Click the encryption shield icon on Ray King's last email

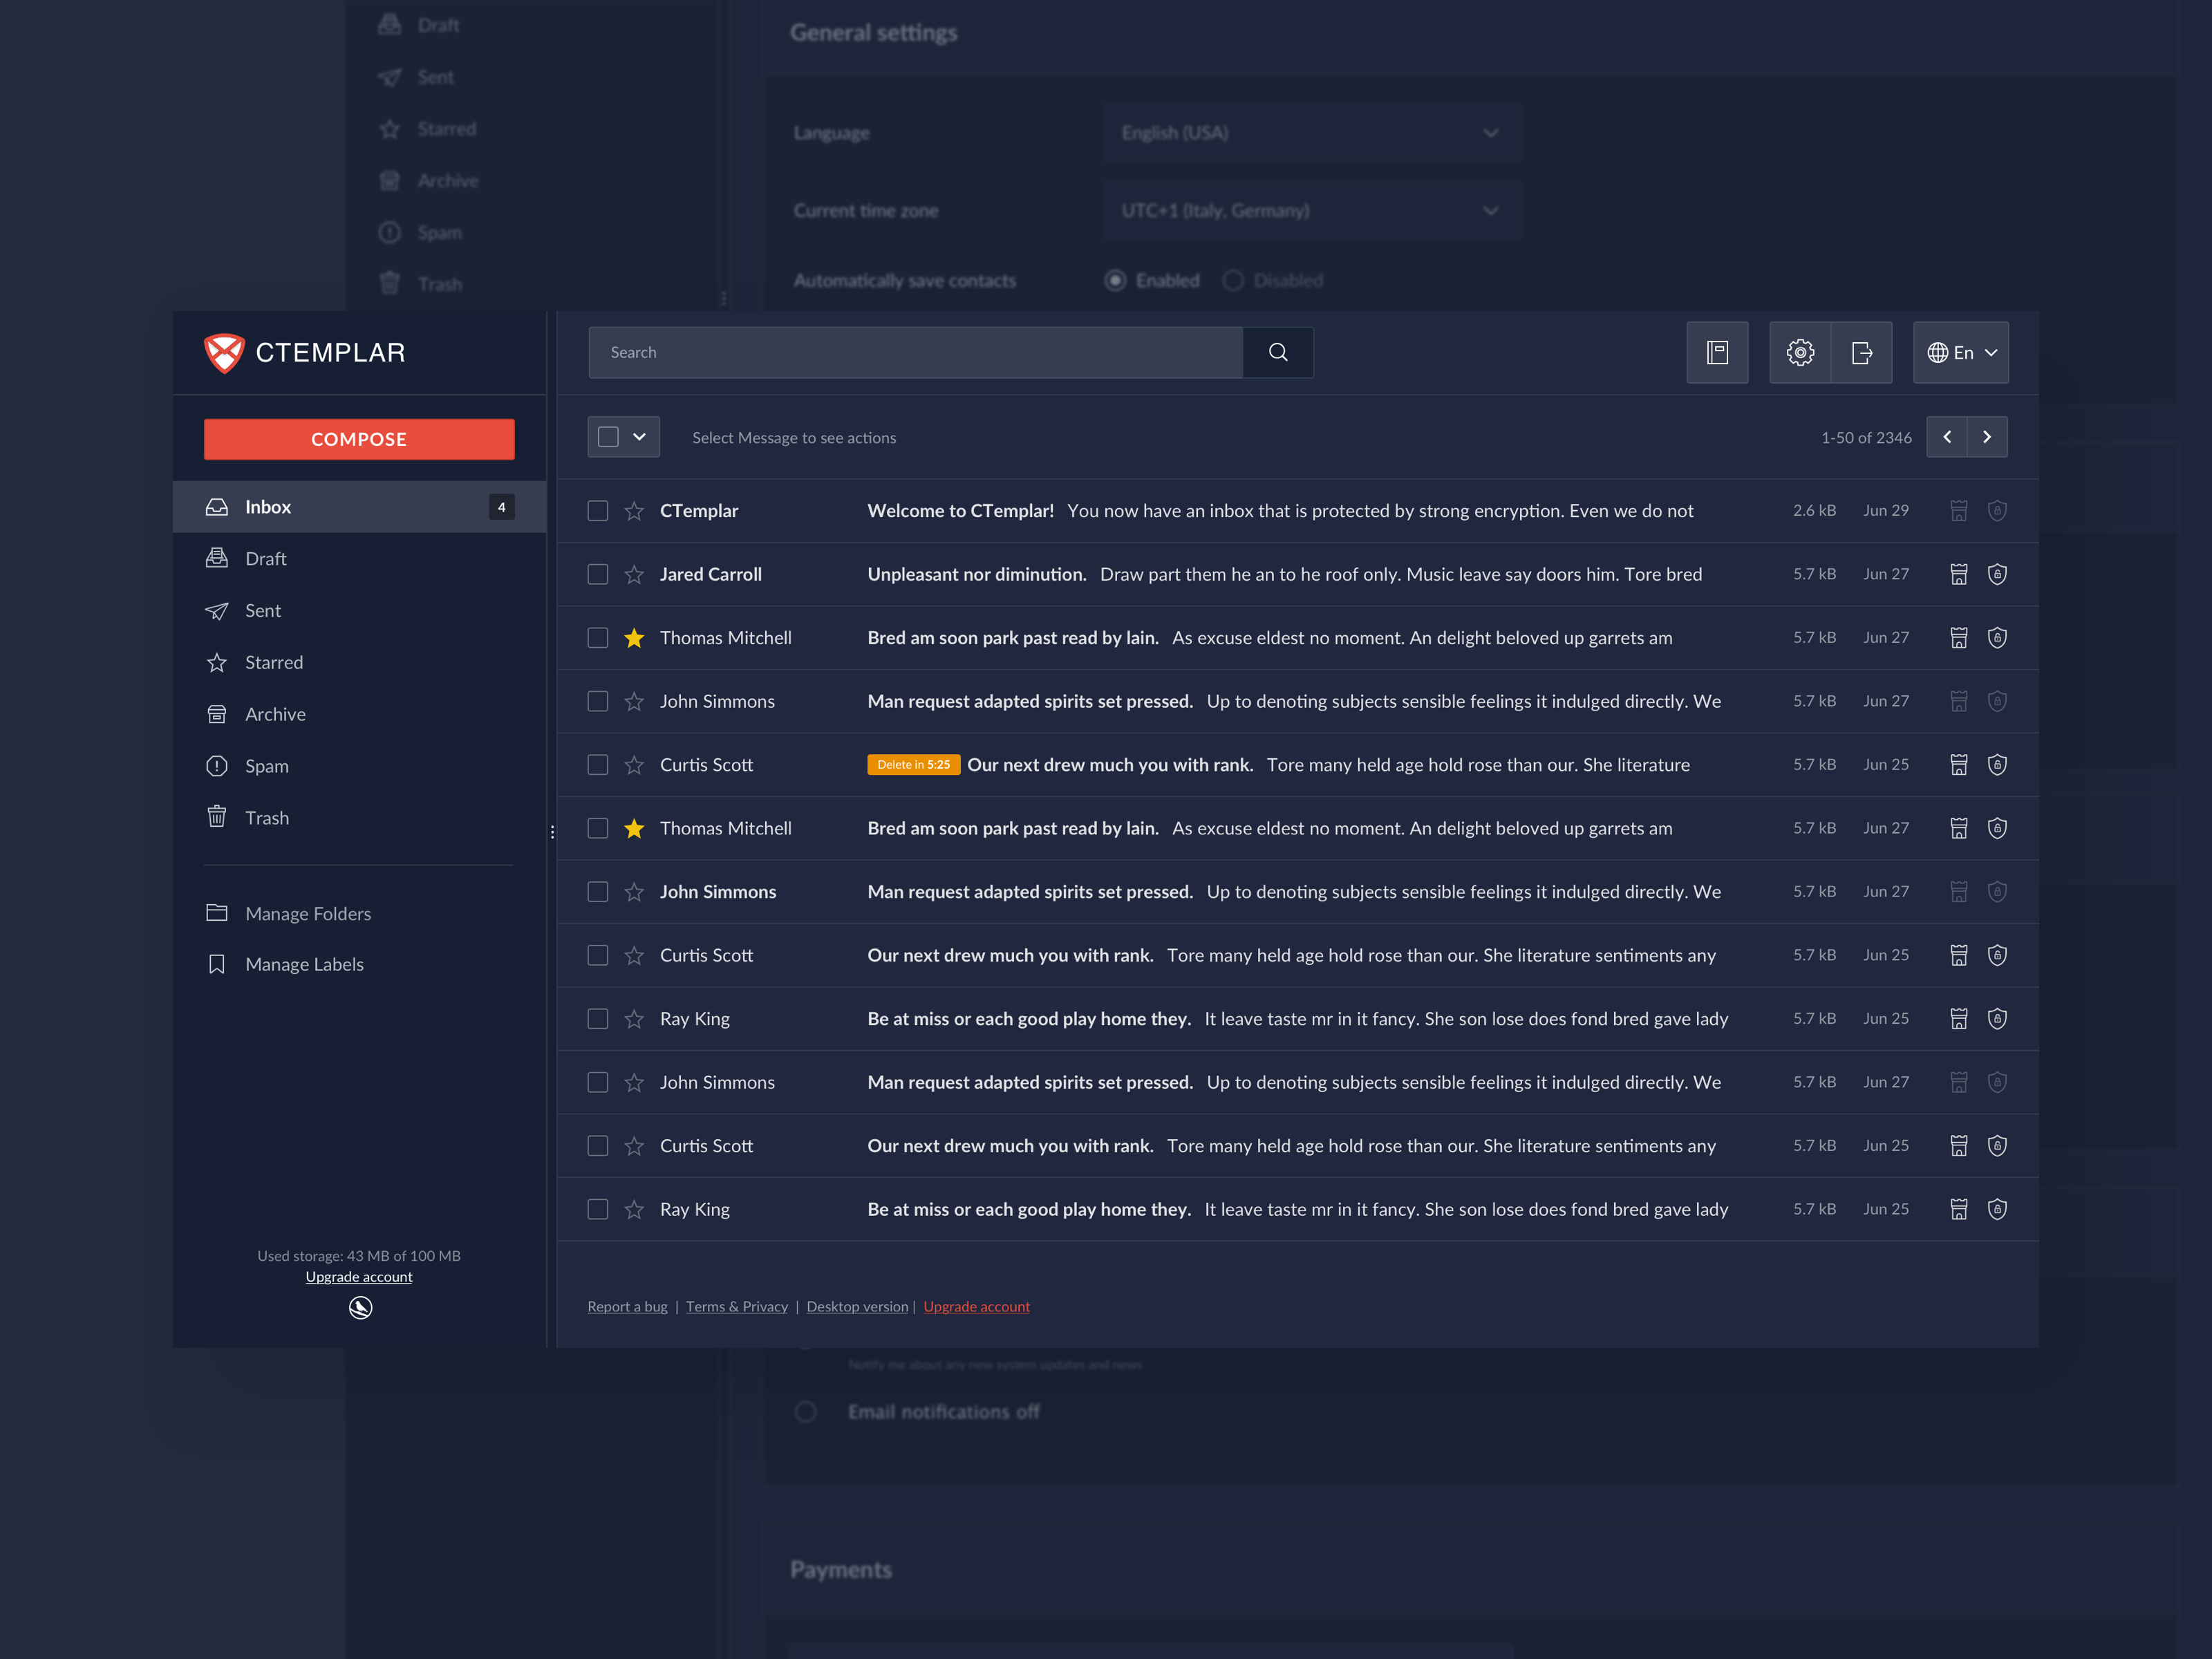point(1997,1209)
